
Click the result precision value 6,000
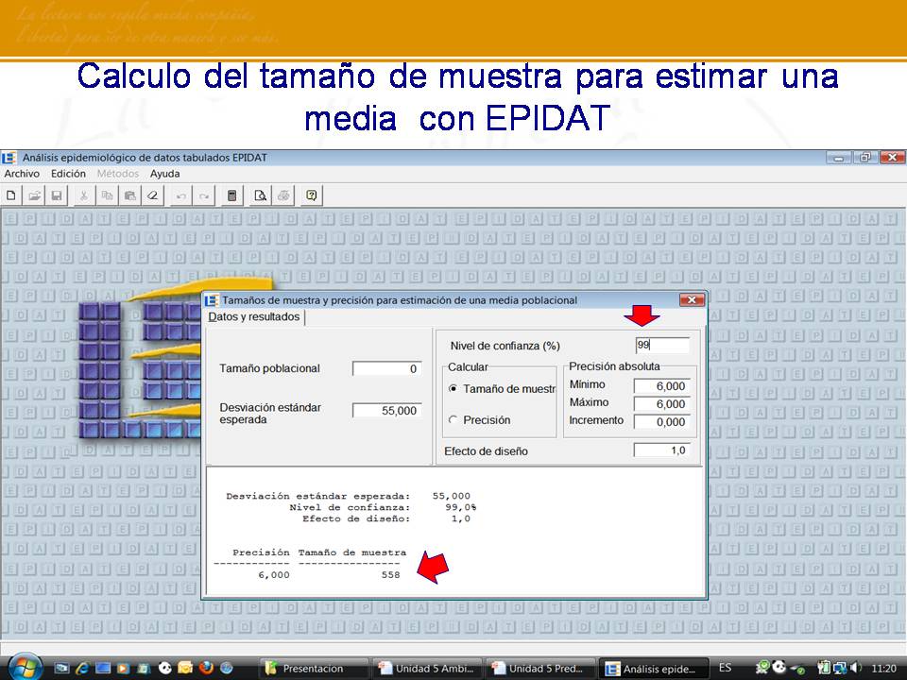274,575
